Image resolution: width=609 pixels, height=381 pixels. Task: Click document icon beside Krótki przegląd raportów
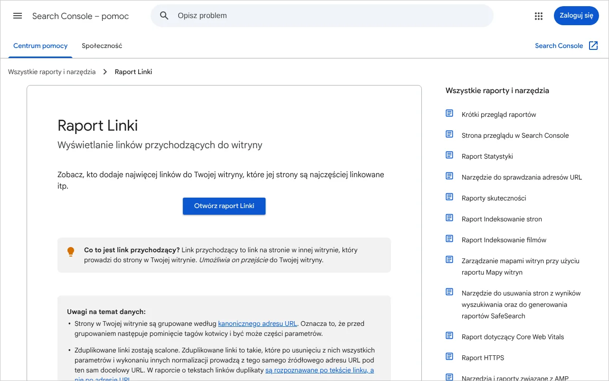[449, 113]
